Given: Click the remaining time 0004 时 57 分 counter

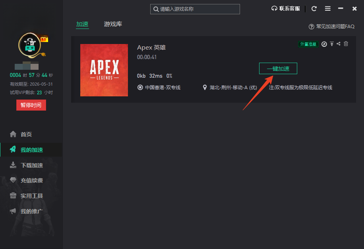Looking at the screenshot, I should click(x=31, y=75).
